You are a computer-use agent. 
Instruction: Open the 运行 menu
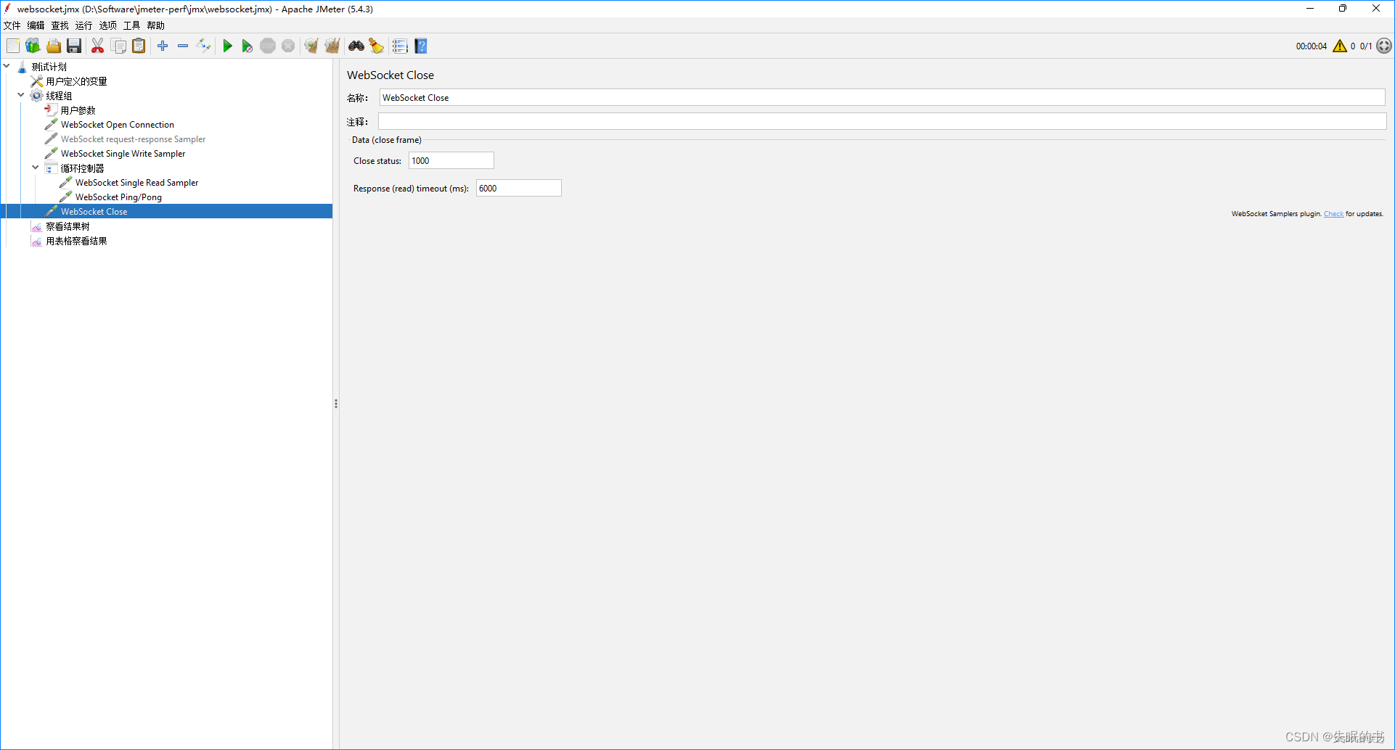click(83, 25)
